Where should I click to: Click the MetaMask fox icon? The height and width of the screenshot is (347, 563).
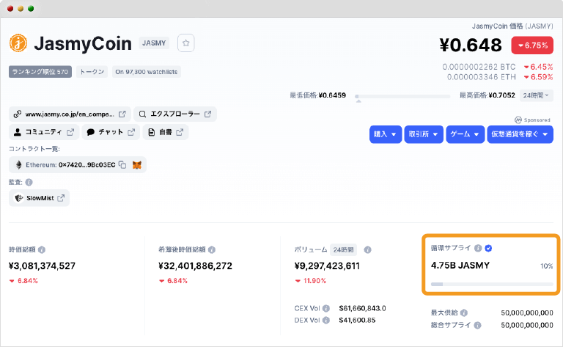pos(137,165)
